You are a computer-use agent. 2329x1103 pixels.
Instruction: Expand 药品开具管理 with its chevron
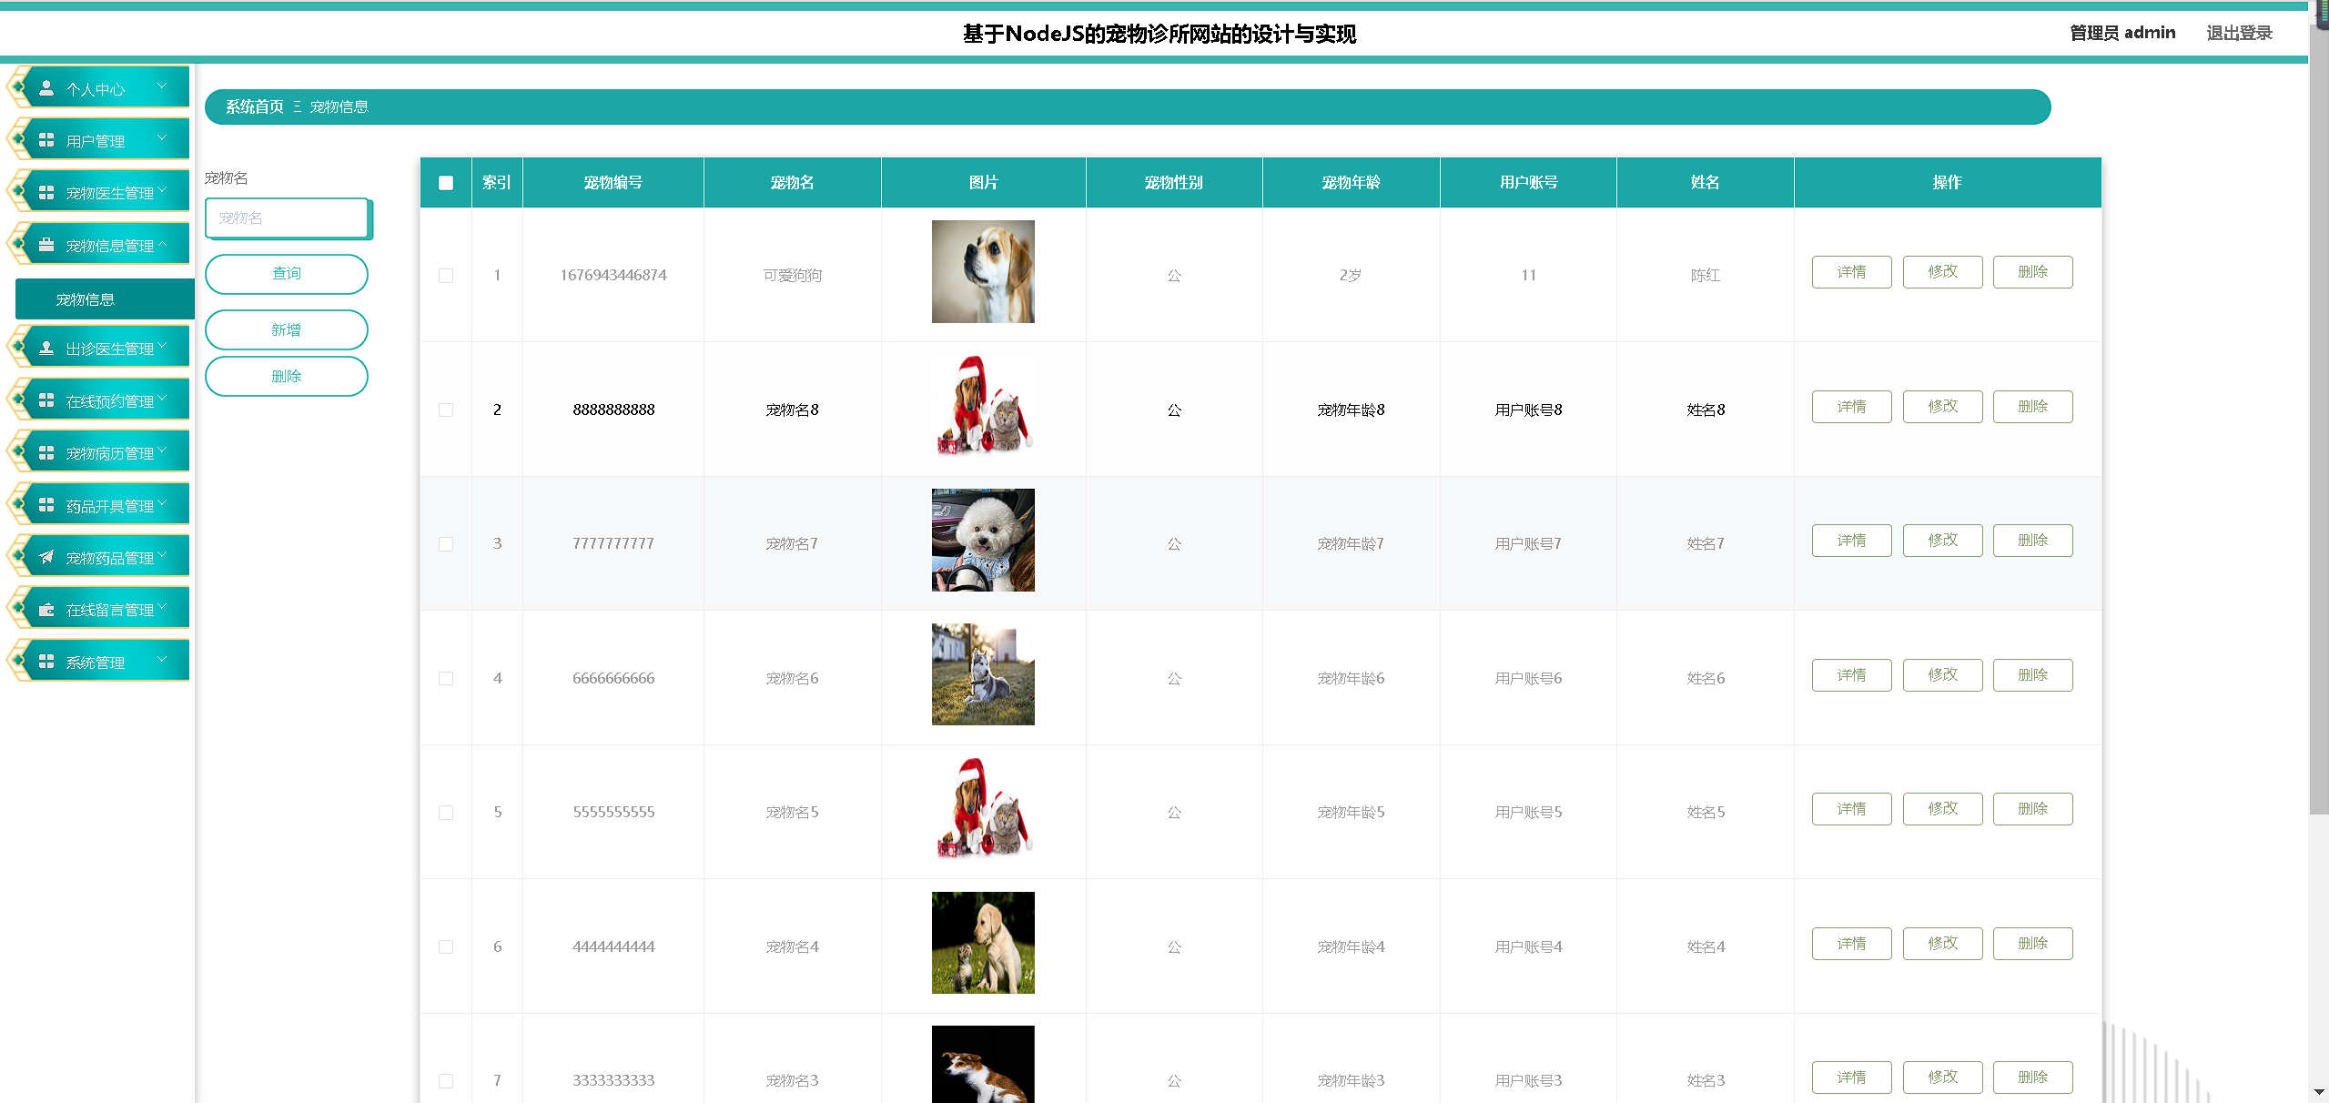163,502
